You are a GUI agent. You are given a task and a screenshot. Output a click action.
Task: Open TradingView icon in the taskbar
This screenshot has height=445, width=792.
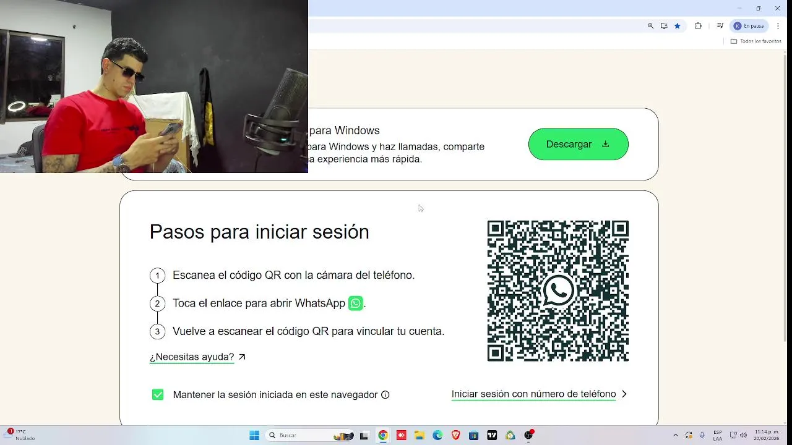click(492, 435)
